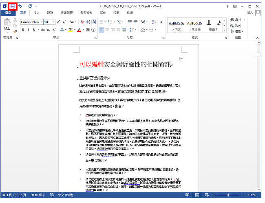
Task: Decrease the paragraph indent
Action: coord(130,22)
